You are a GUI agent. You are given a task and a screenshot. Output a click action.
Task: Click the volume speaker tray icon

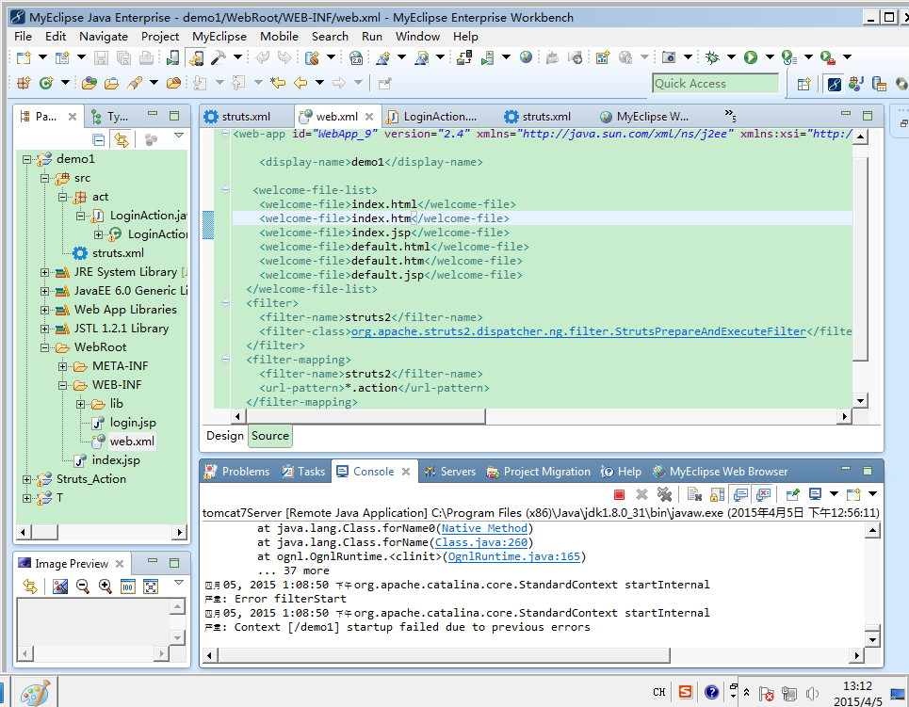[x=812, y=693]
